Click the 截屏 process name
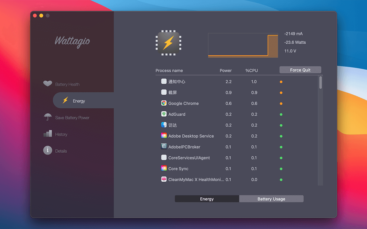 click(172, 93)
